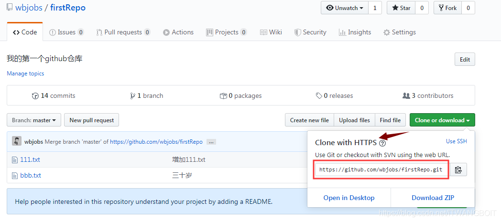View the 1 branch list
The height and width of the screenshot is (222, 501).
tap(147, 95)
